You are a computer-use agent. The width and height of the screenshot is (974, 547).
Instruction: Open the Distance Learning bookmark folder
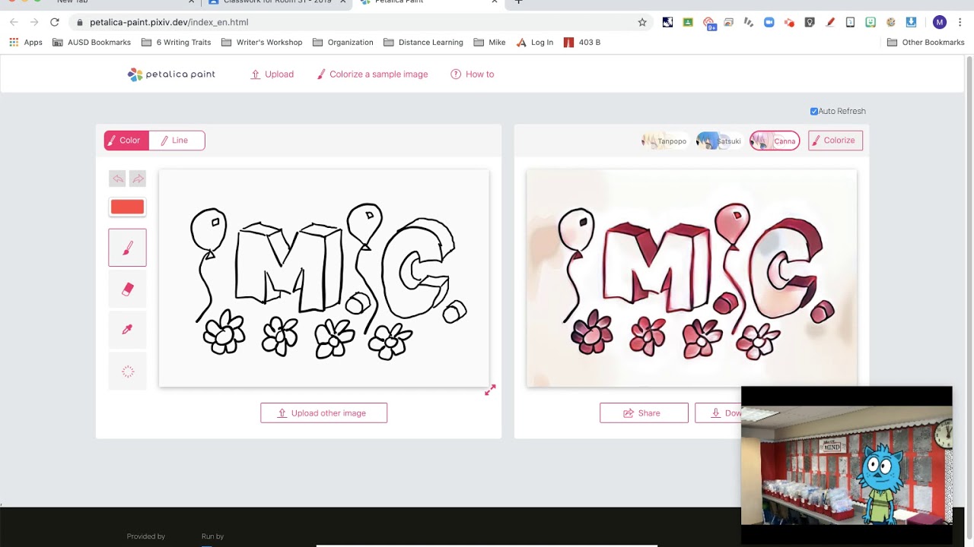coord(423,43)
